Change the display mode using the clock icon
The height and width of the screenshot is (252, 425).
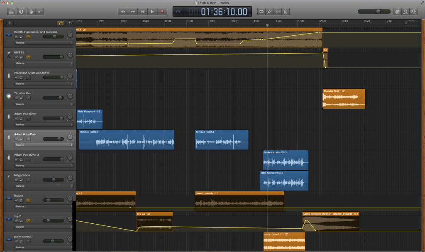tap(178, 12)
